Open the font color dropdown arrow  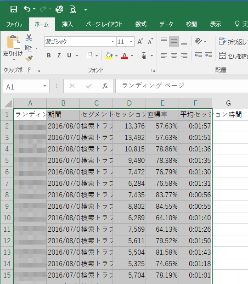tap(132, 56)
